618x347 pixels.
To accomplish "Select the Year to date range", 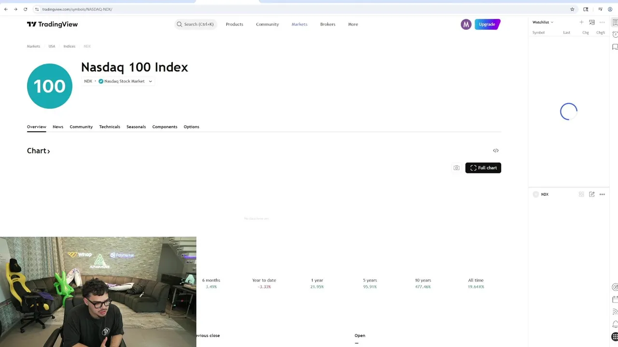I will click(x=264, y=283).
